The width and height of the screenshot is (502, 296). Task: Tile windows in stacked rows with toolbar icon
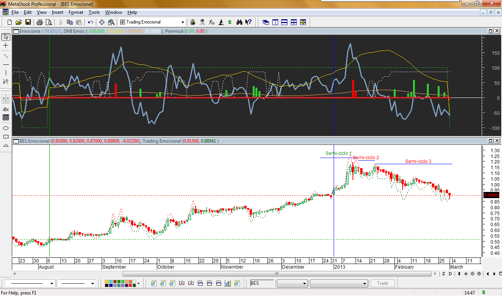coord(284,22)
